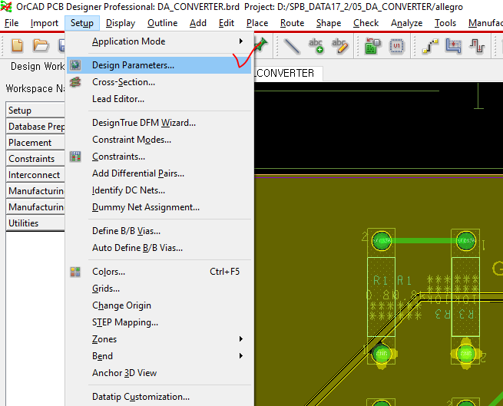Choose Colors... menu entry

pos(159,272)
